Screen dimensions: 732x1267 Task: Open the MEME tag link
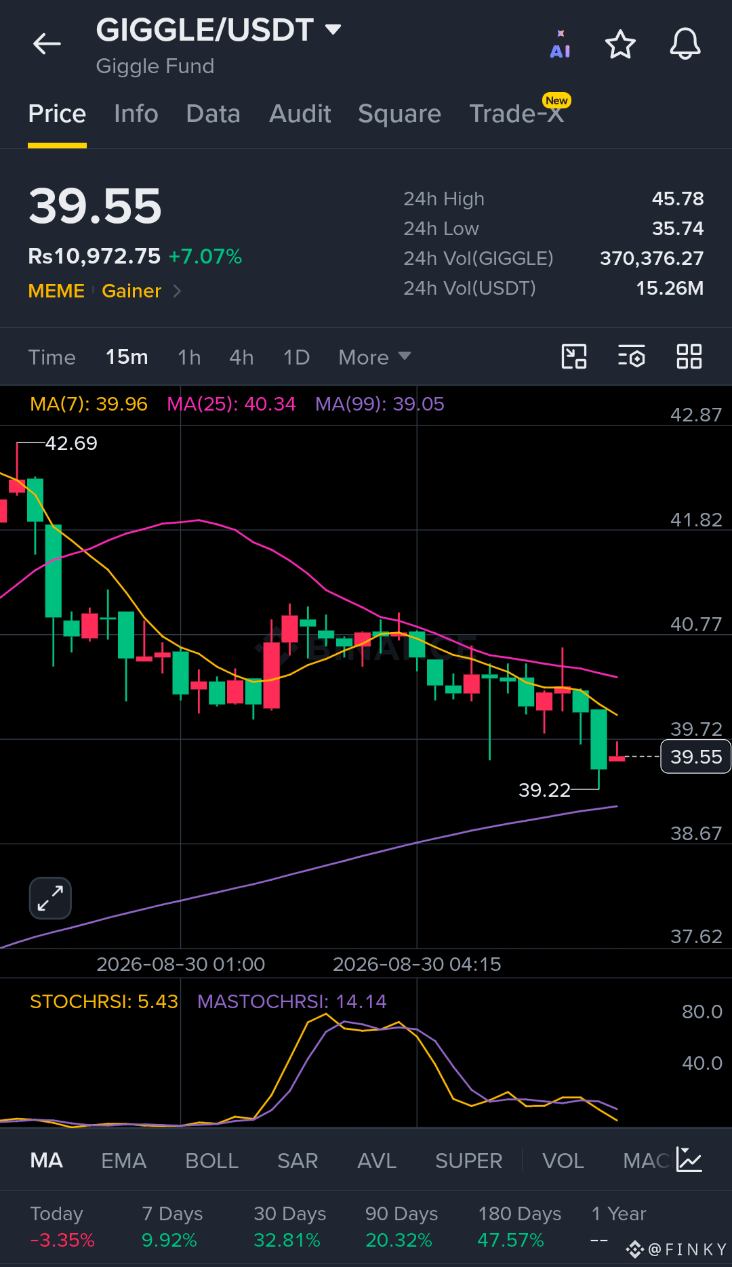pyautogui.click(x=56, y=291)
